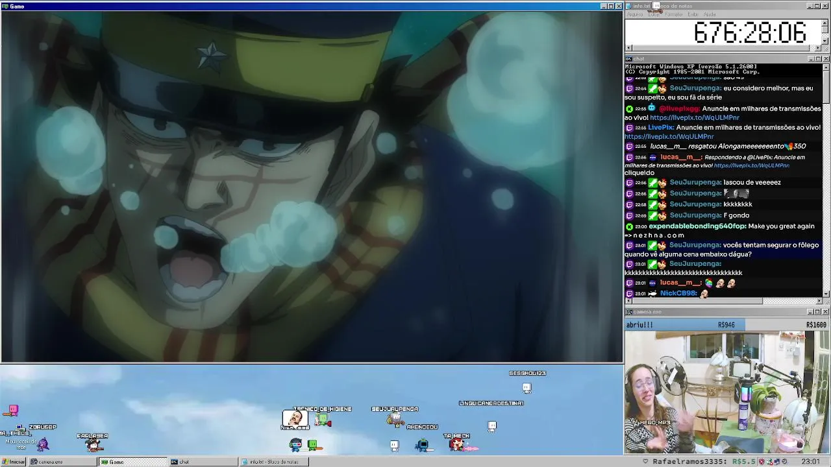This screenshot has width=831, height=467.
Task: Click the chat window's scroll down arrow
Action: pos(826,294)
